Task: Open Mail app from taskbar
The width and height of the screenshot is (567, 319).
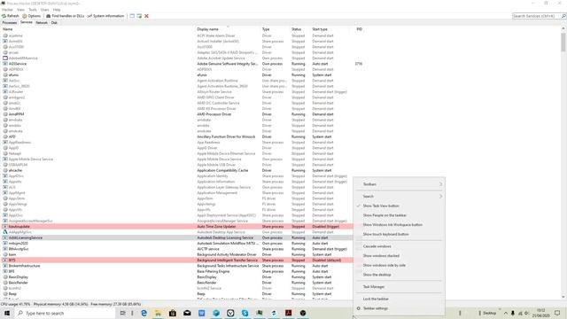Action: [x=187, y=313]
